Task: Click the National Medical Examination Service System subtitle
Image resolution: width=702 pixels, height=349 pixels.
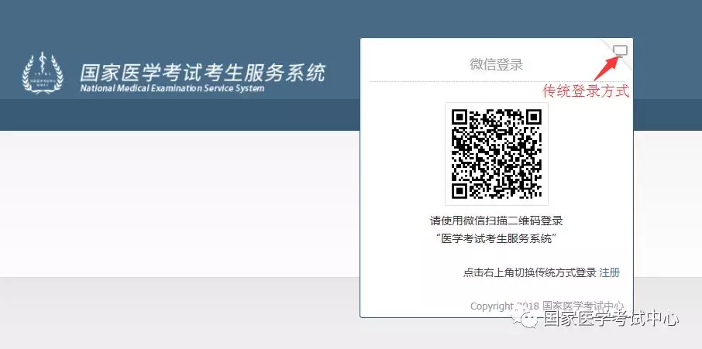Action: pos(172,88)
